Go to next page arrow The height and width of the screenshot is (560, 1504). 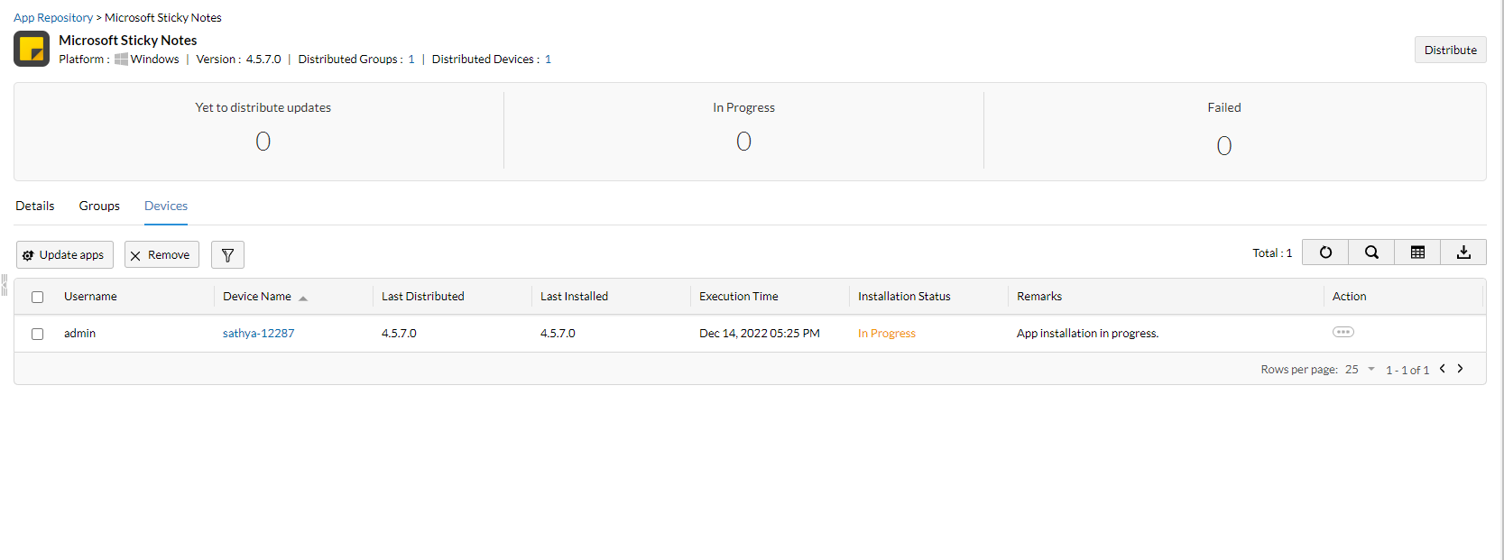(x=1460, y=368)
